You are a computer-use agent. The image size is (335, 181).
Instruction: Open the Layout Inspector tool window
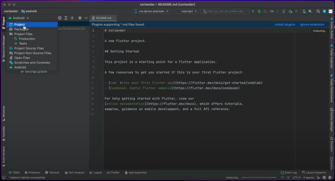point(314,172)
